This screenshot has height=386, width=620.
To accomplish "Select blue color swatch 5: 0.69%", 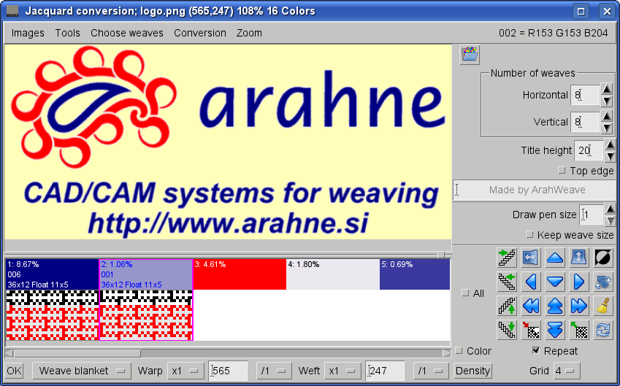I will 415,274.
